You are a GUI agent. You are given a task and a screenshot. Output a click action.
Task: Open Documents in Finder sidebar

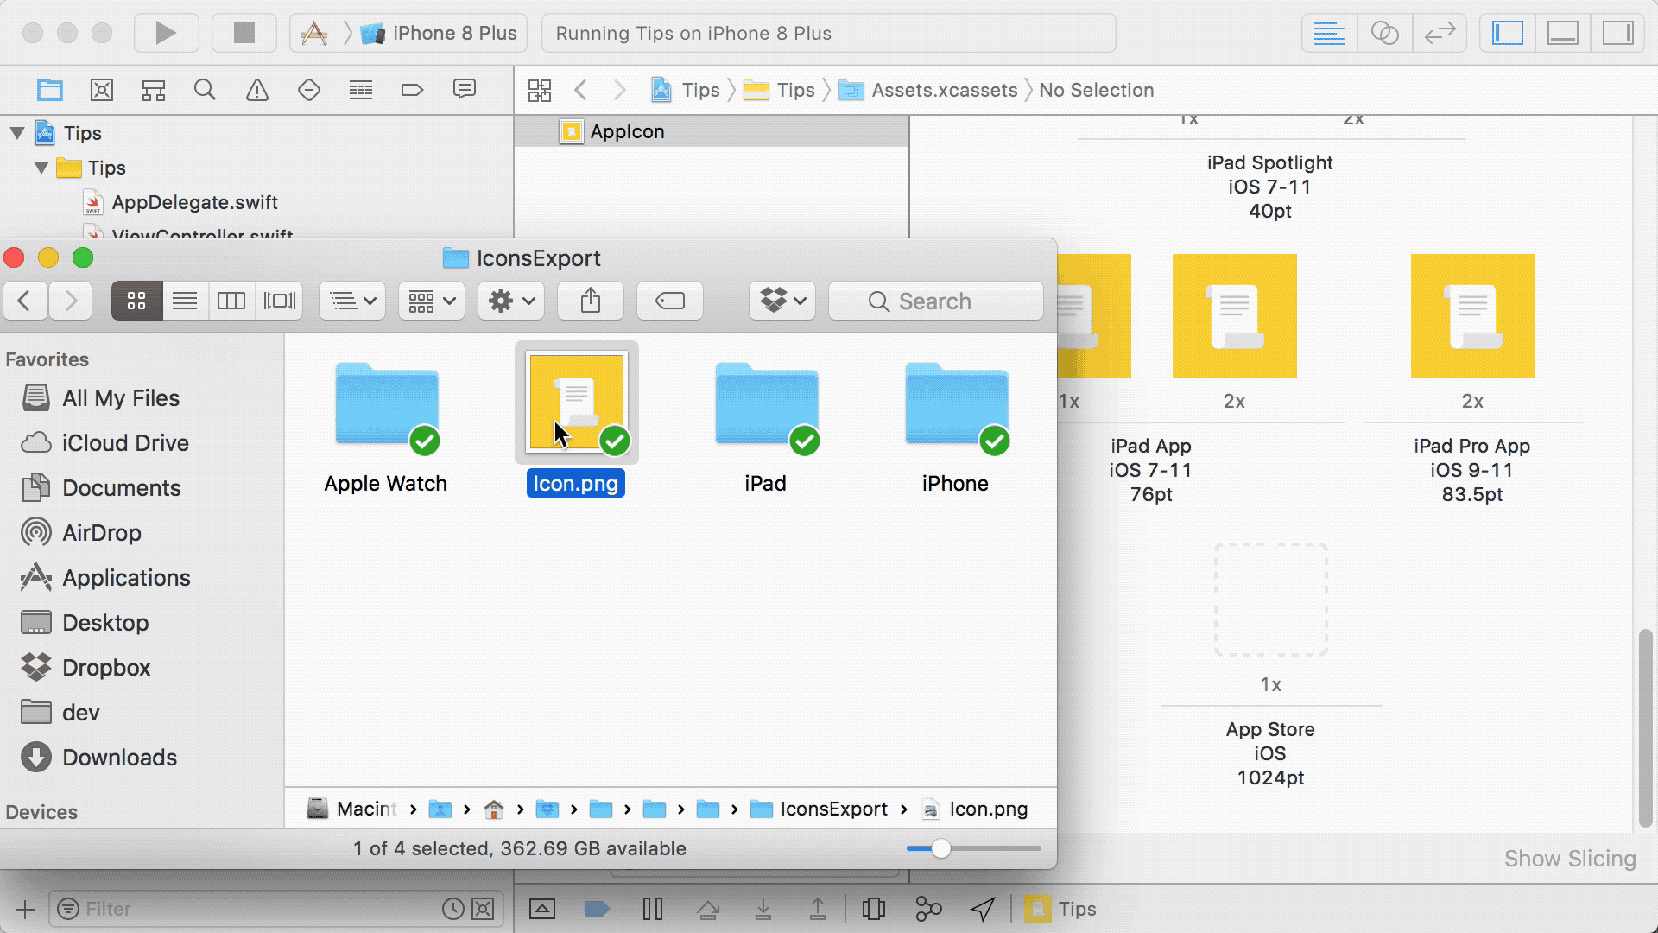pyautogui.click(x=100, y=488)
